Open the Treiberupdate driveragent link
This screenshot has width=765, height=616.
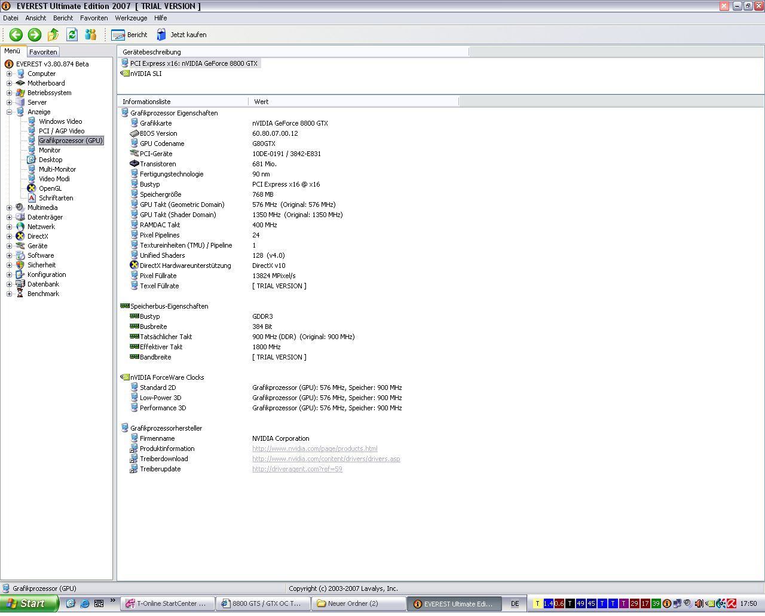[297, 469]
